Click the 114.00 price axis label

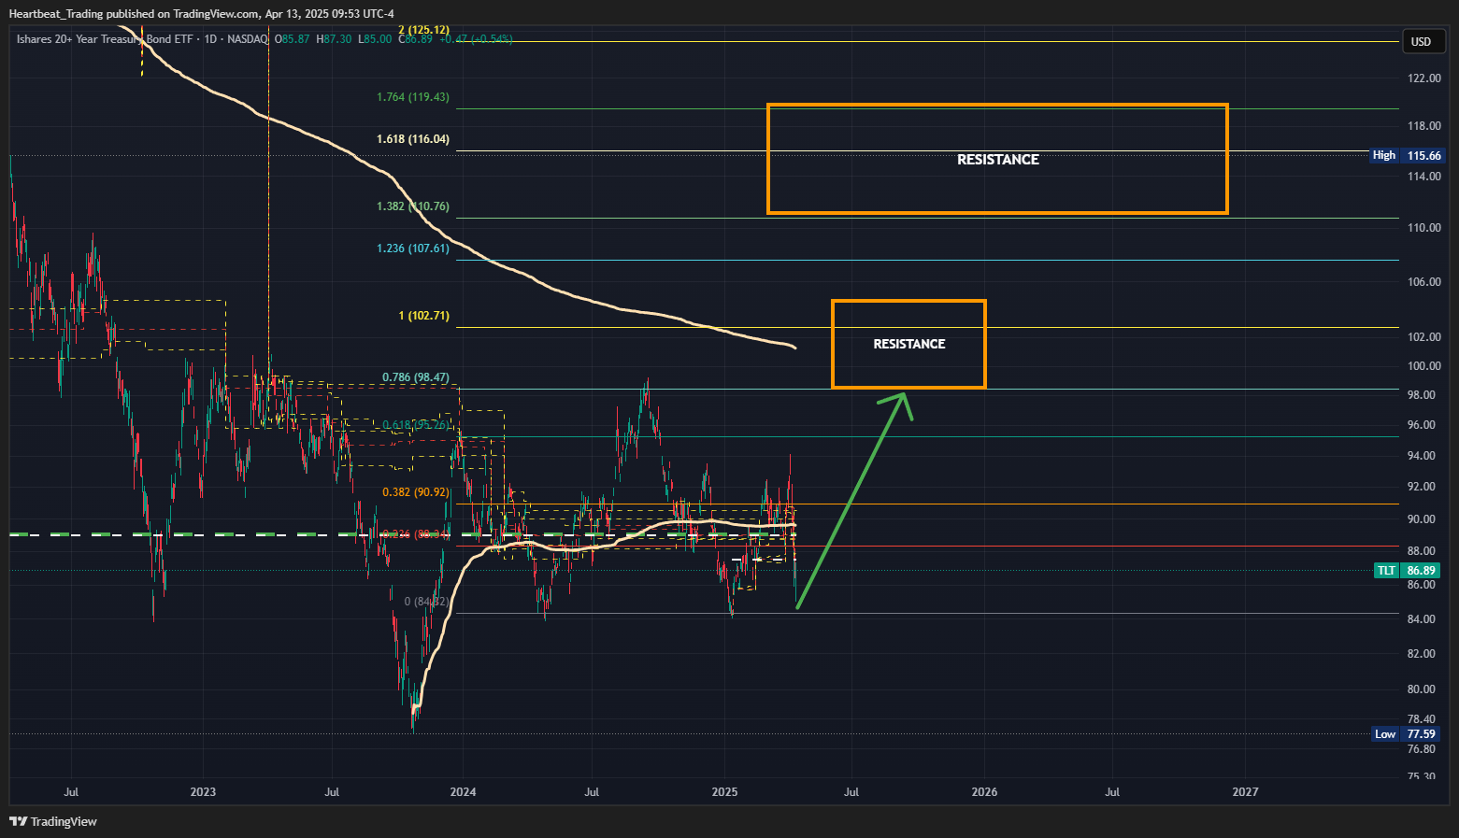coord(1424,177)
